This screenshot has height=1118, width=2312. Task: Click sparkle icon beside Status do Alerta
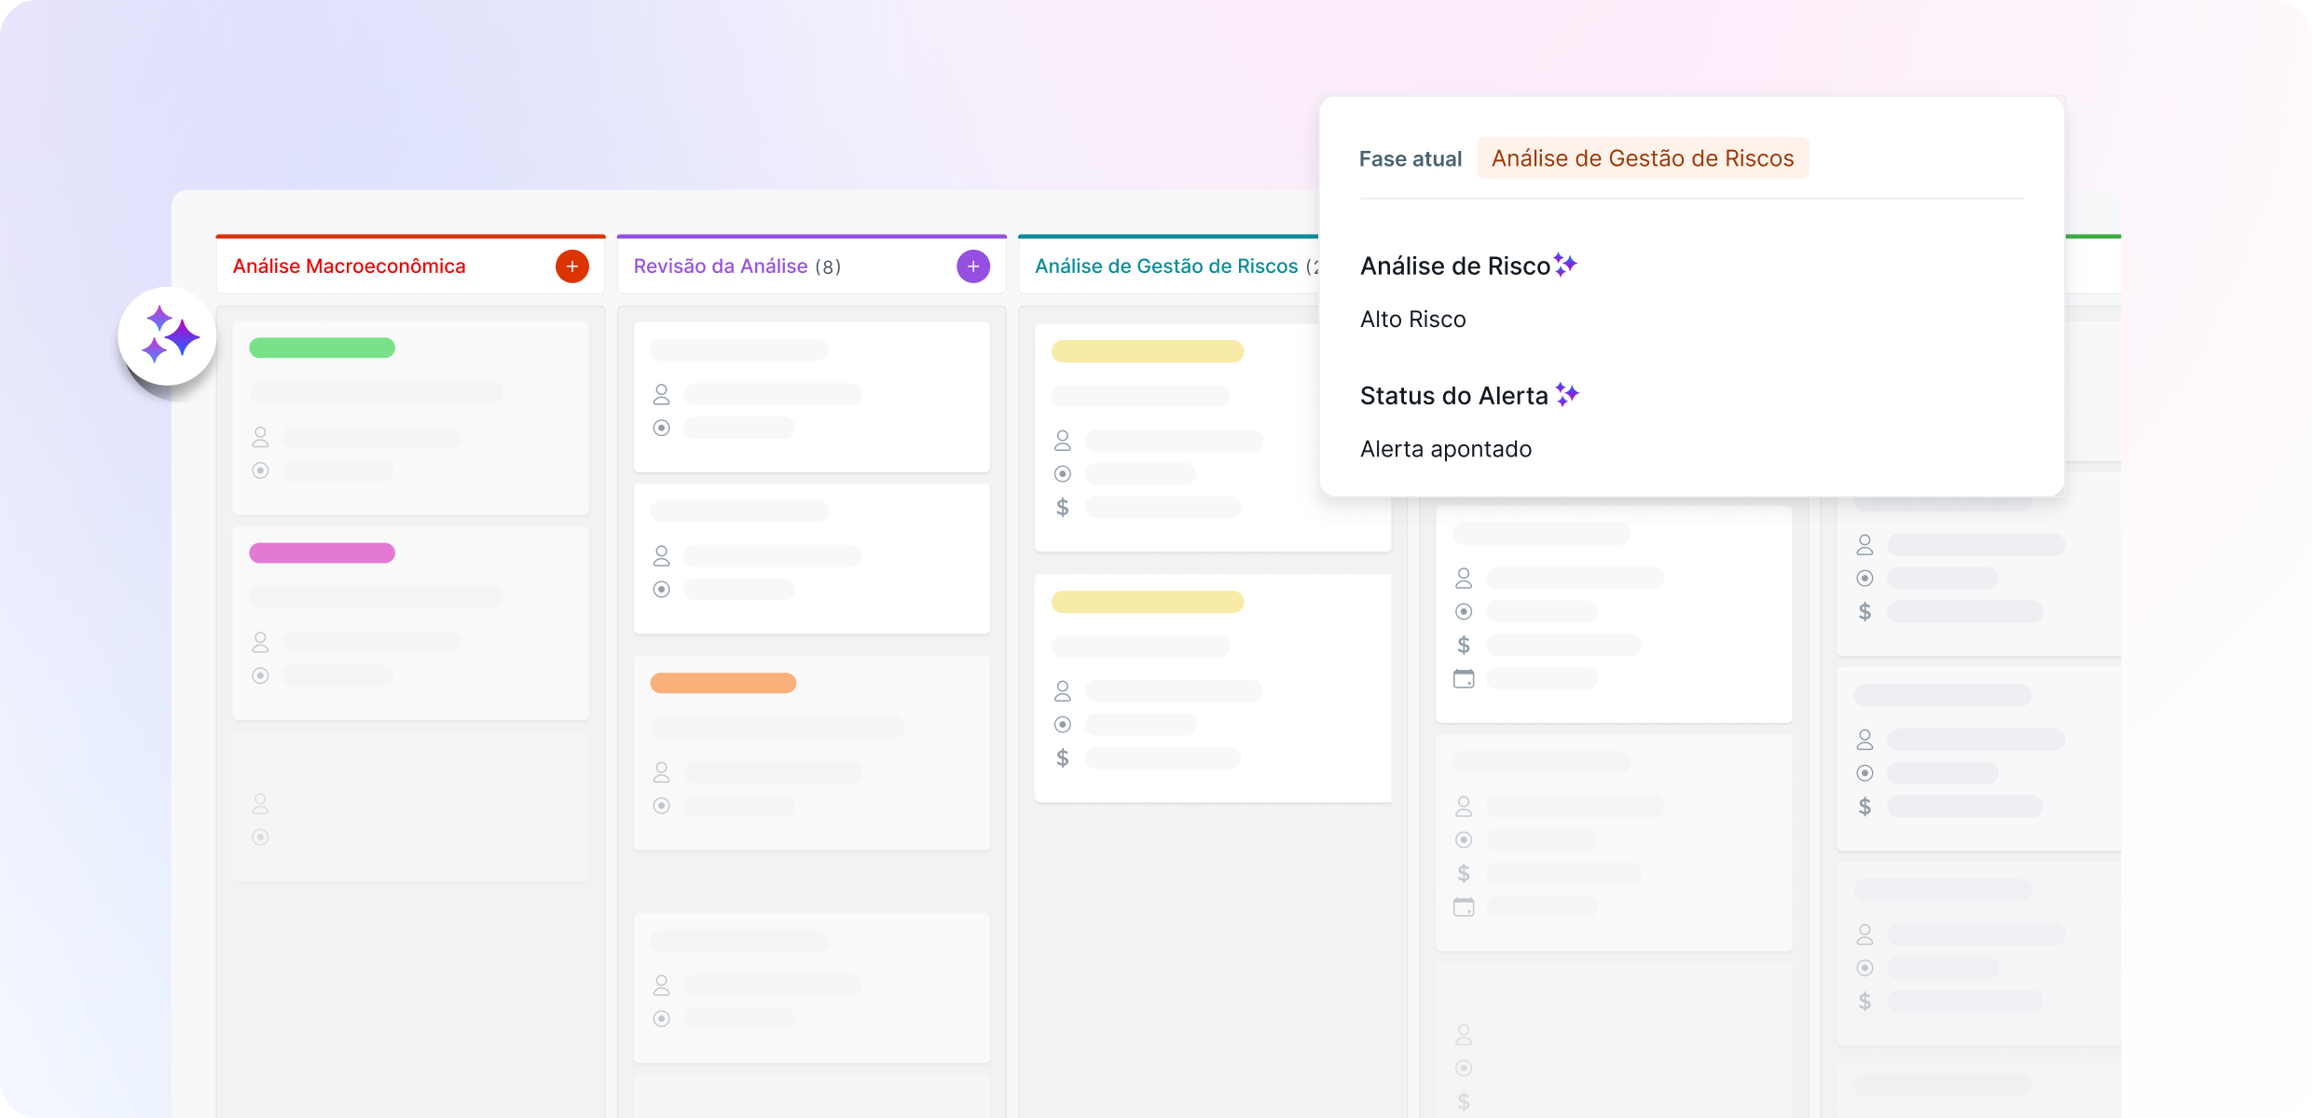tap(1567, 395)
